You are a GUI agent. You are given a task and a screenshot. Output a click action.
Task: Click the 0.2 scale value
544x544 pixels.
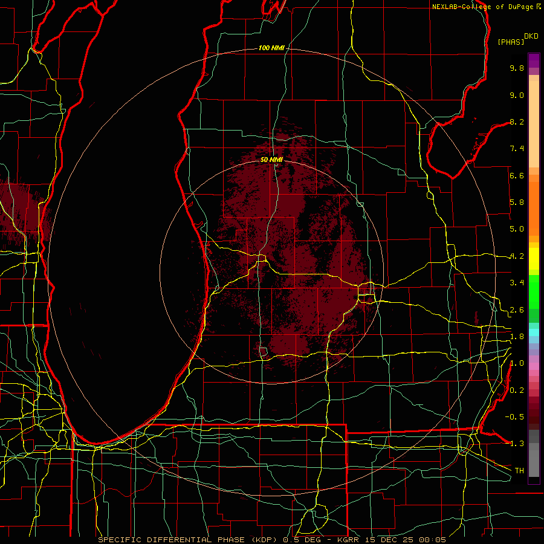click(x=517, y=390)
